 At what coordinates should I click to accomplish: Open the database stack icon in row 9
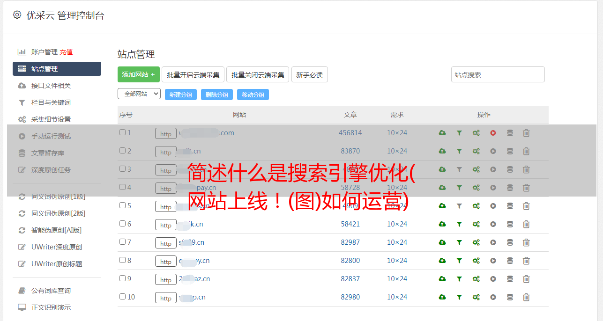pyautogui.click(x=510, y=279)
